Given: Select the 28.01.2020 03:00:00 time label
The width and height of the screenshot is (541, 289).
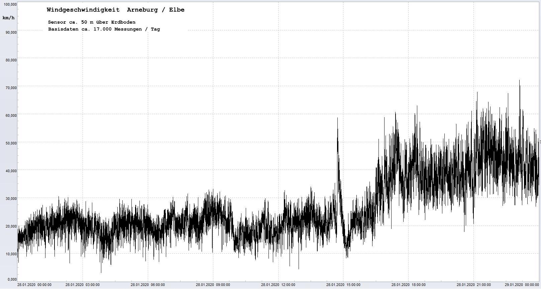Looking at the screenshot, I should 83,285.
